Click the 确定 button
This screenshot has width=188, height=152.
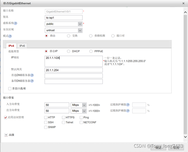[x=158, y=148]
